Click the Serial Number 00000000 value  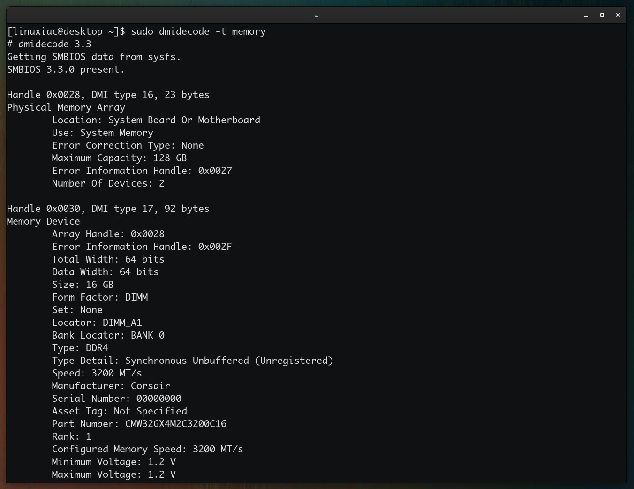point(158,399)
